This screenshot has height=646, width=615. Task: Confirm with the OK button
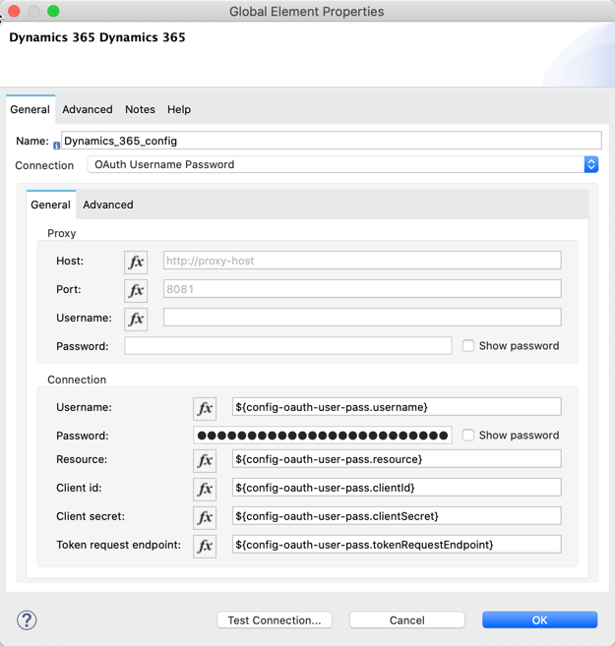coord(539,620)
